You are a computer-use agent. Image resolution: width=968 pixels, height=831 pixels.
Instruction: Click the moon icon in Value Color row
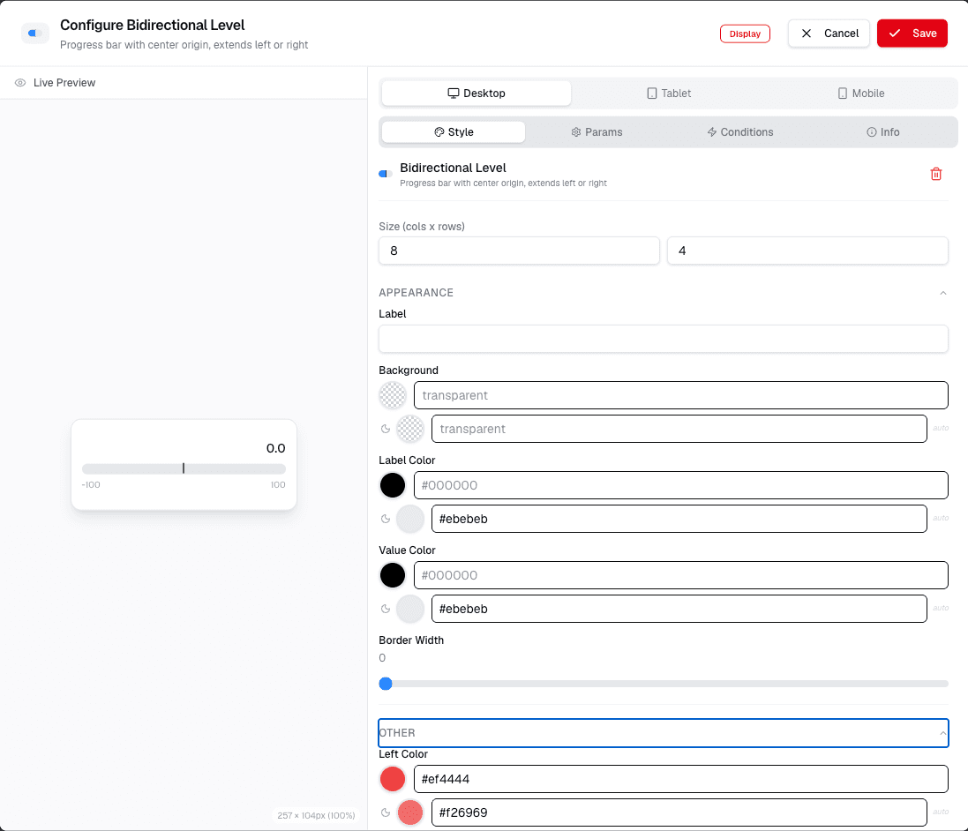386,610
